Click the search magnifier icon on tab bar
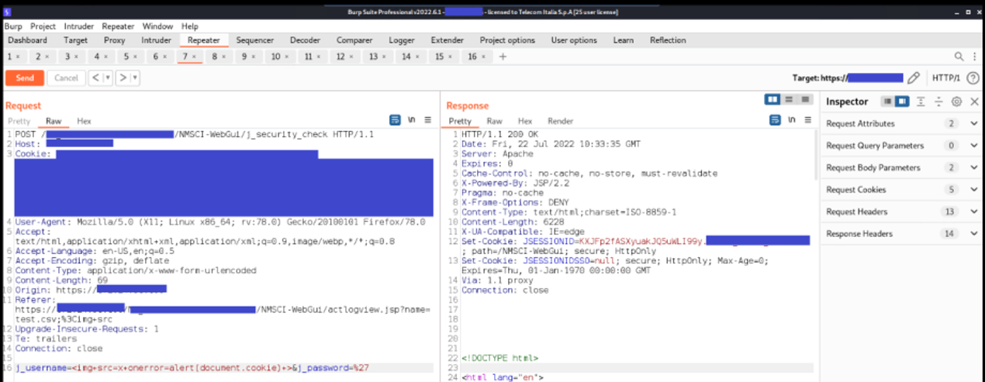 (959, 57)
